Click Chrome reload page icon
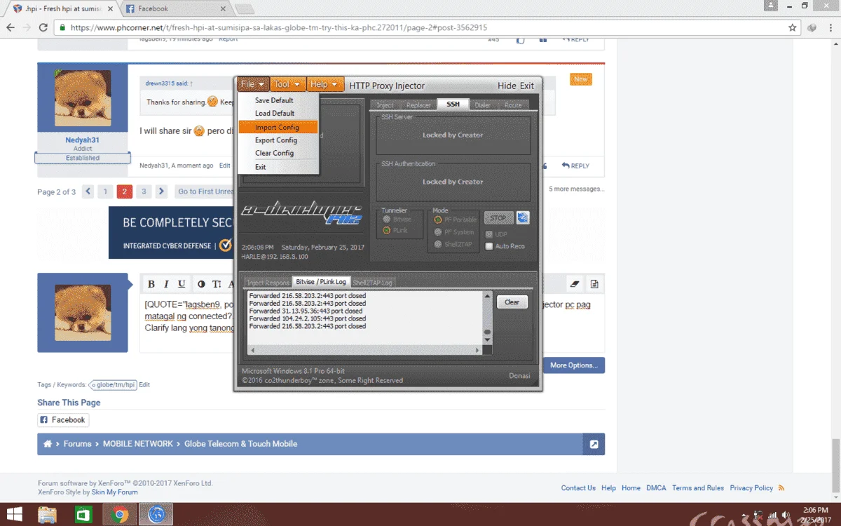The height and width of the screenshot is (526, 841). [x=43, y=28]
